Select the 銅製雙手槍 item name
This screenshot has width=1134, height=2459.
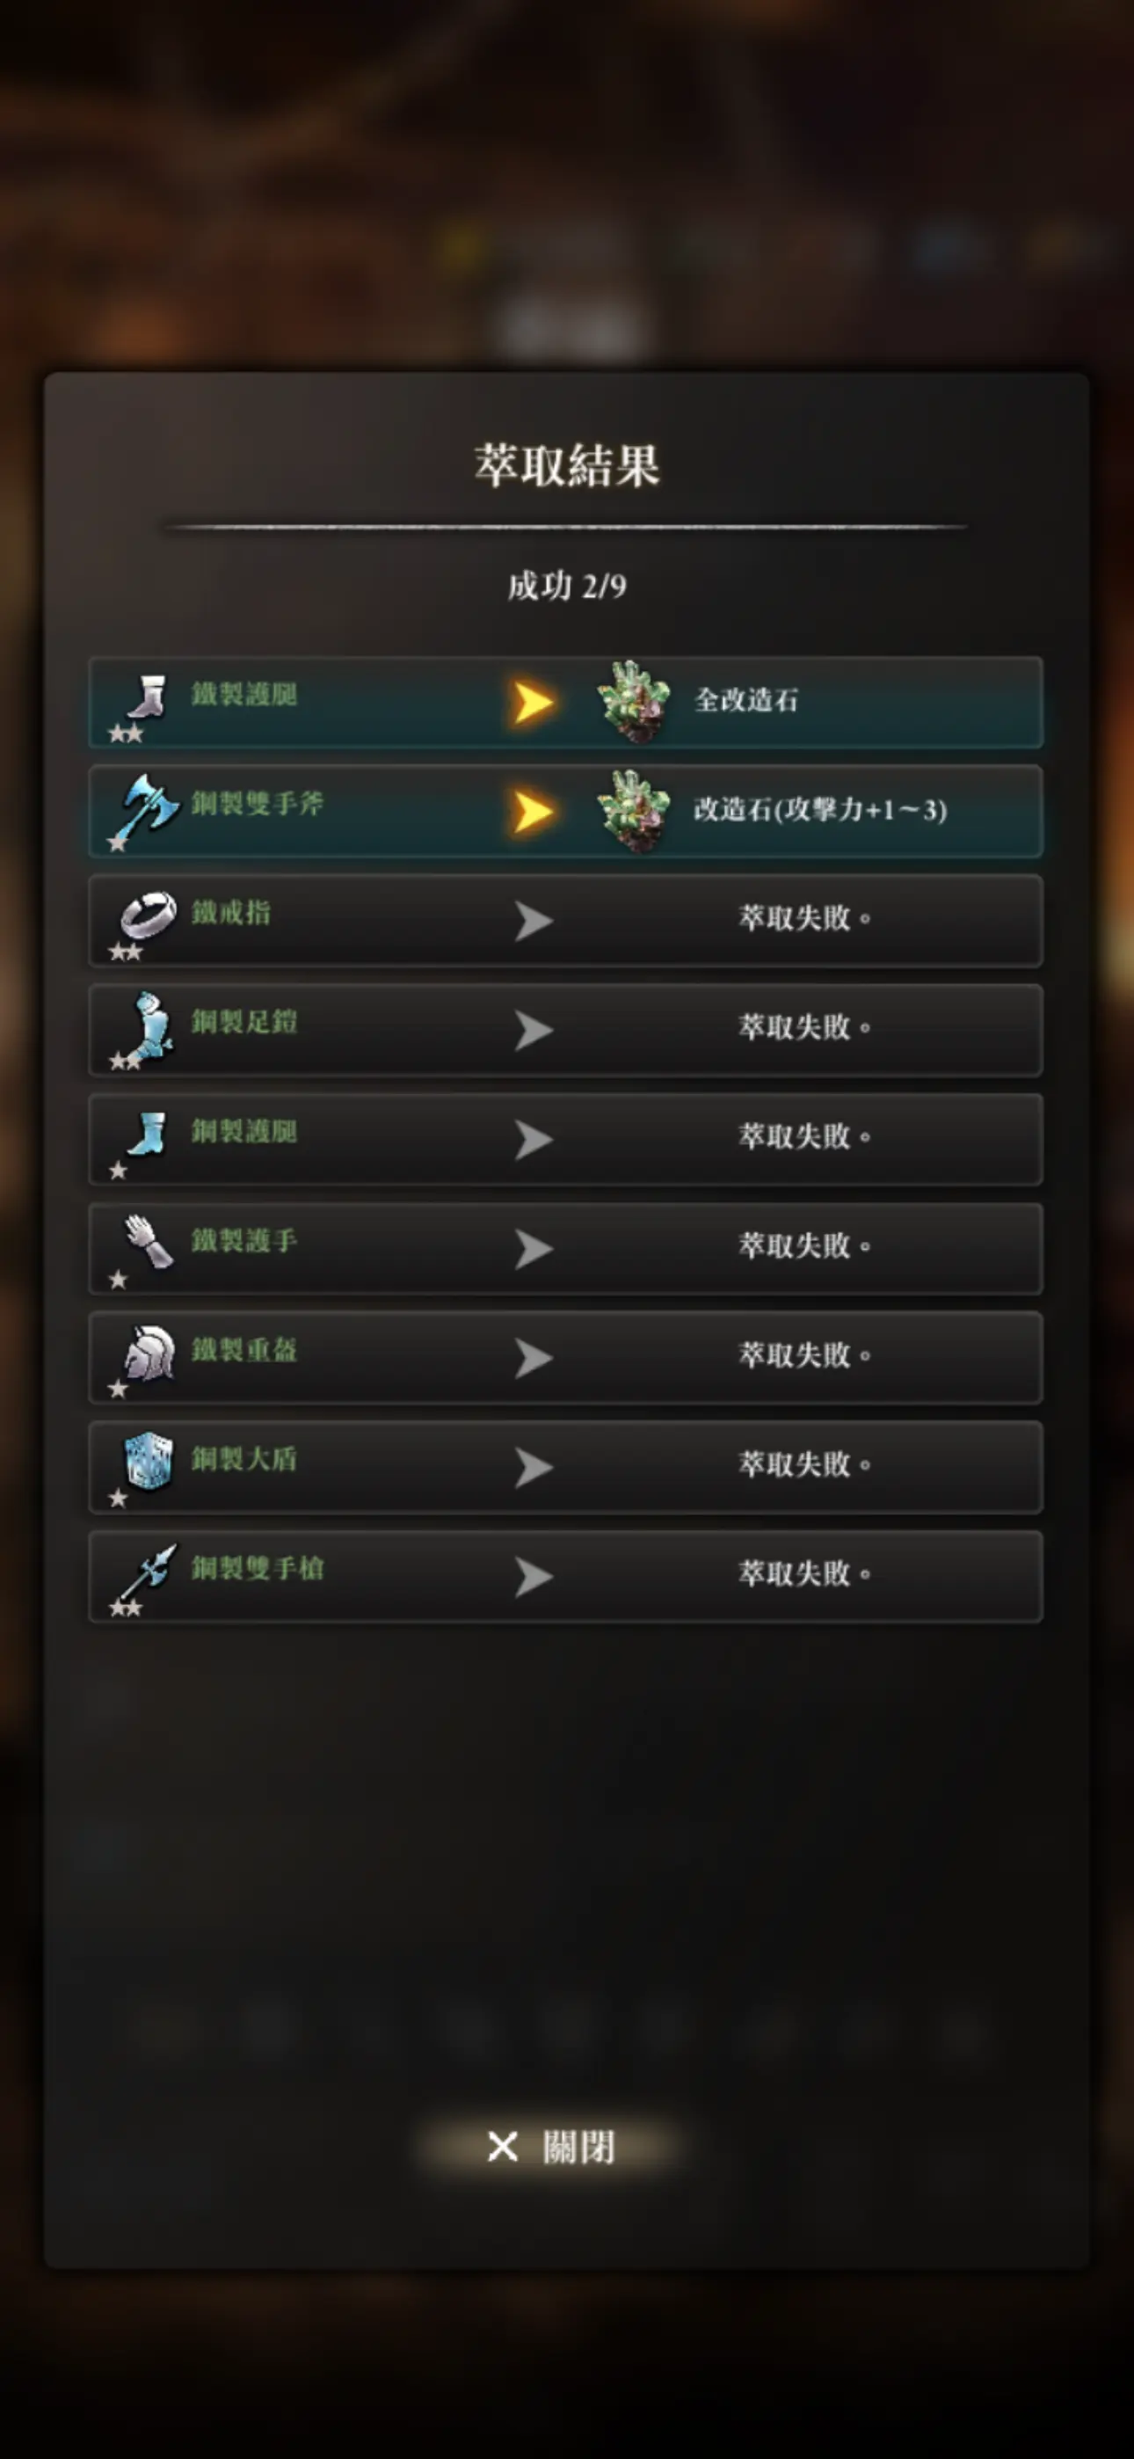(258, 1567)
